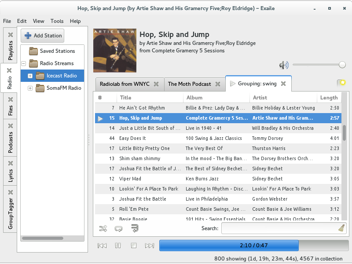Close the Grouping: swing tab
Image resolution: width=352 pixels, height=264 pixels.
point(283,84)
